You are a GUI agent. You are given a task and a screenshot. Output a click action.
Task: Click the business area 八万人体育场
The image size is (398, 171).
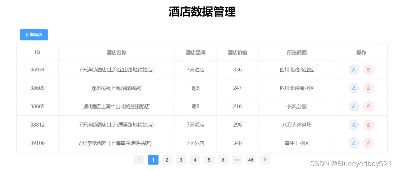click(x=297, y=125)
